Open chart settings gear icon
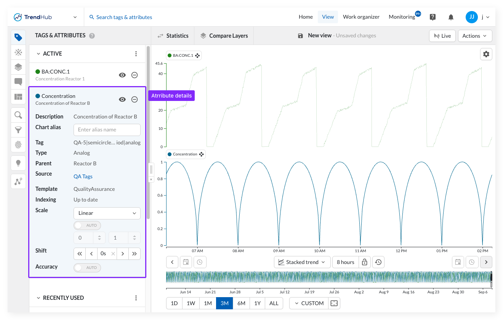Image resolution: width=503 pixels, height=320 pixels. pyautogui.click(x=486, y=54)
